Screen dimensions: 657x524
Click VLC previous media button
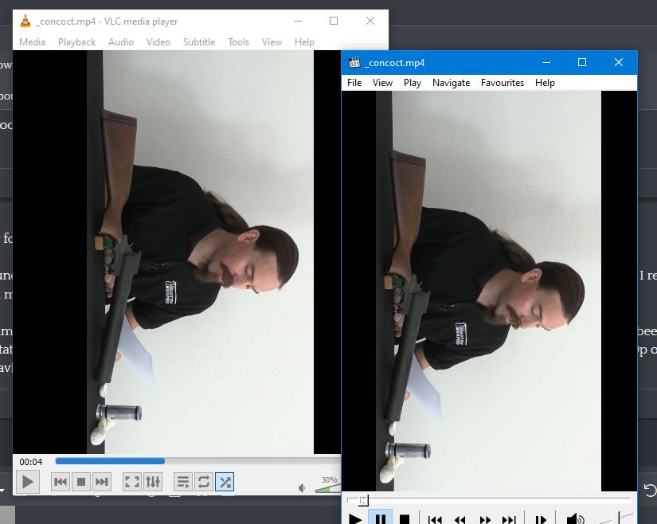click(x=61, y=482)
